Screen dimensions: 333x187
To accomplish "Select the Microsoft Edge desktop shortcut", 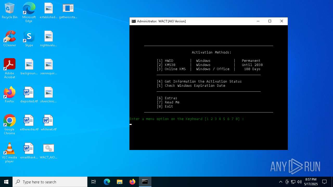I will [29, 12].
